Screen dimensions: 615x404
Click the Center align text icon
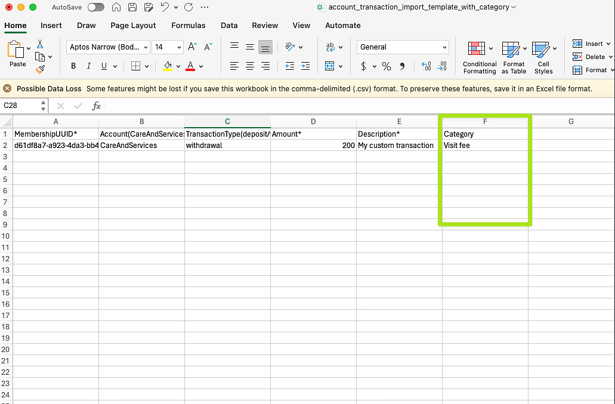tap(250, 66)
